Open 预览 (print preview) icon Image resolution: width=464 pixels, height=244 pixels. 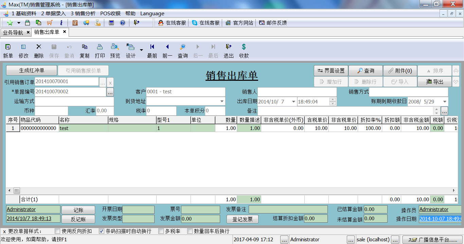(115, 47)
